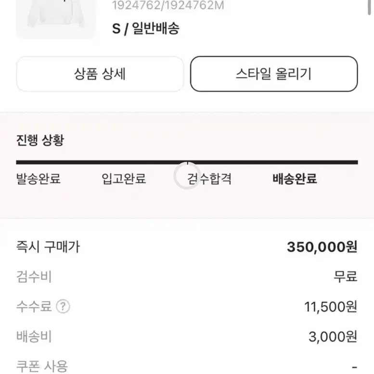Click the 11,500원 fee amount

tap(331, 307)
